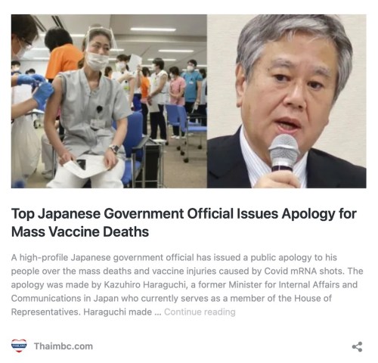Click the name Kazuhiro Haraguchi in excerpt
The image size is (378, 363).
[144, 284]
